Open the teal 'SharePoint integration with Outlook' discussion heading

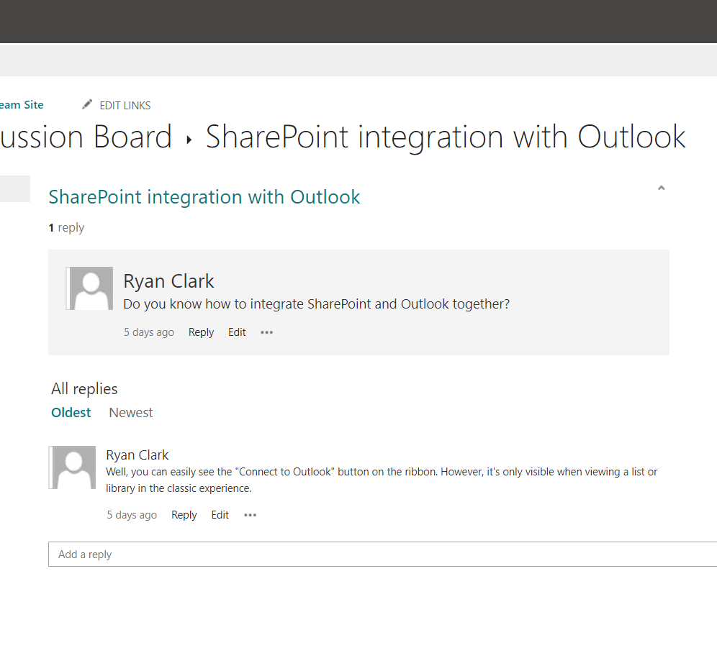[204, 197]
